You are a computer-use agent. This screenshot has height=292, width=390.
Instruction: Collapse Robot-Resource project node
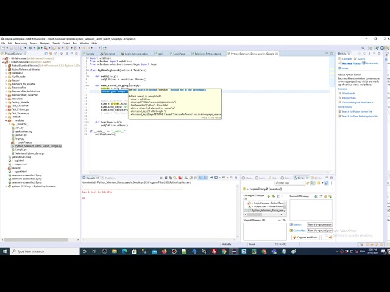pyautogui.click(x=2, y=62)
